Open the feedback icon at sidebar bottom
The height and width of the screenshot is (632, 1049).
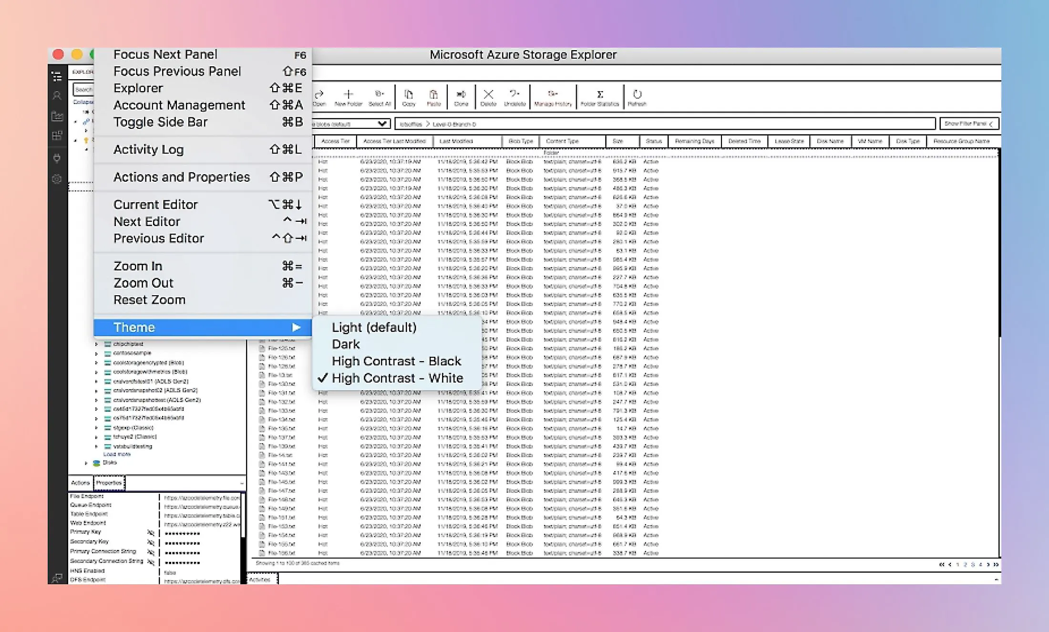(57, 578)
